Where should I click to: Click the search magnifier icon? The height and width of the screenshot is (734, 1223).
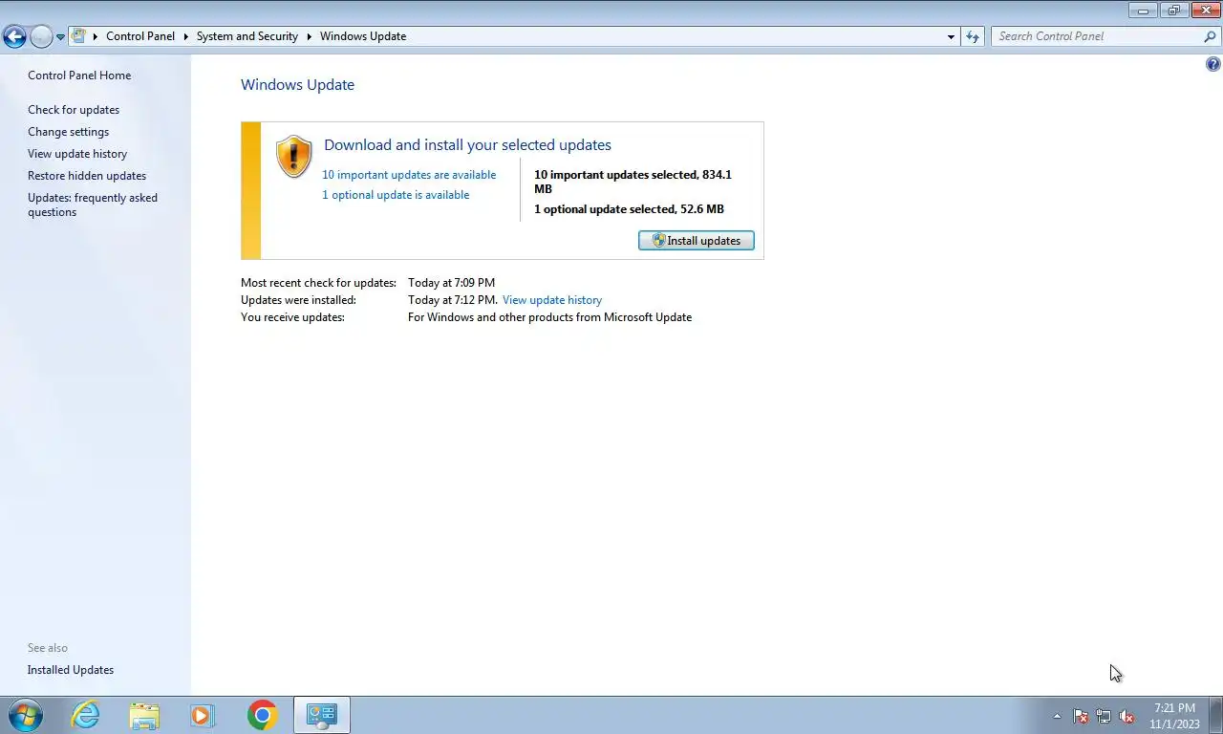tap(1211, 36)
